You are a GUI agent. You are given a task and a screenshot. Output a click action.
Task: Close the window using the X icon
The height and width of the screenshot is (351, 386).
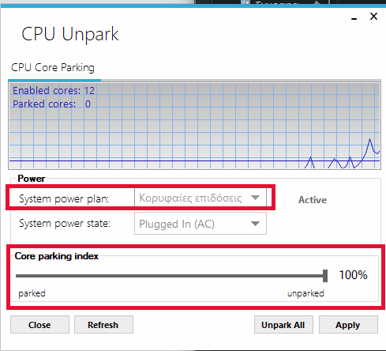click(373, 17)
